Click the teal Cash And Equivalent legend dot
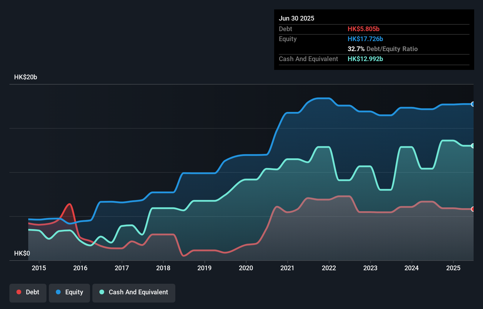Viewport: 483px width, 309px height. (x=102, y=292)
